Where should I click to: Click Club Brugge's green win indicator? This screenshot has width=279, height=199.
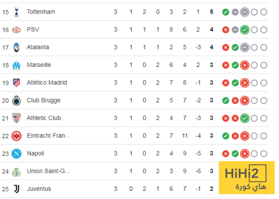226,100
